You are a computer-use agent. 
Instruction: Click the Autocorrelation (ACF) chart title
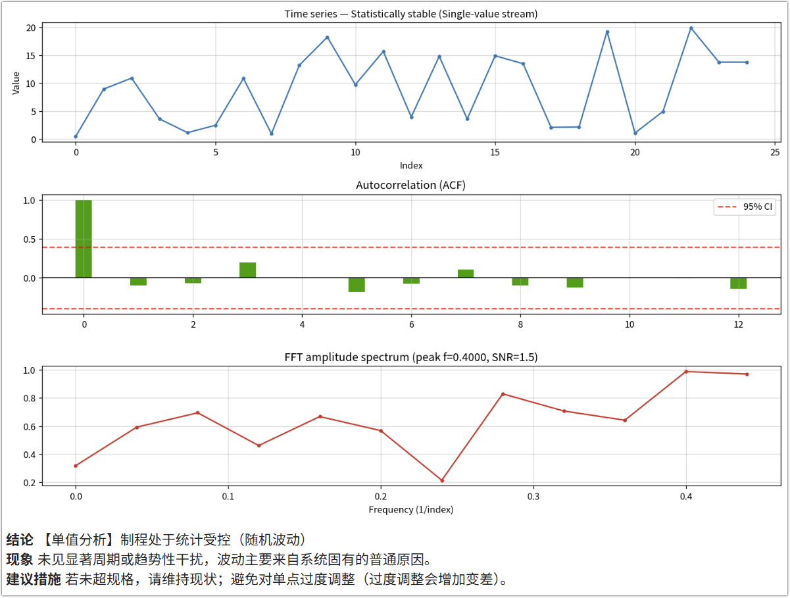410,186
